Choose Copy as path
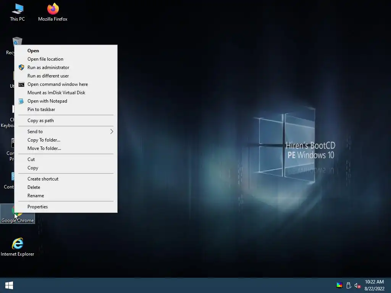Image resolution: width=391 pixels, height=293 pixels. coord(66,121)
